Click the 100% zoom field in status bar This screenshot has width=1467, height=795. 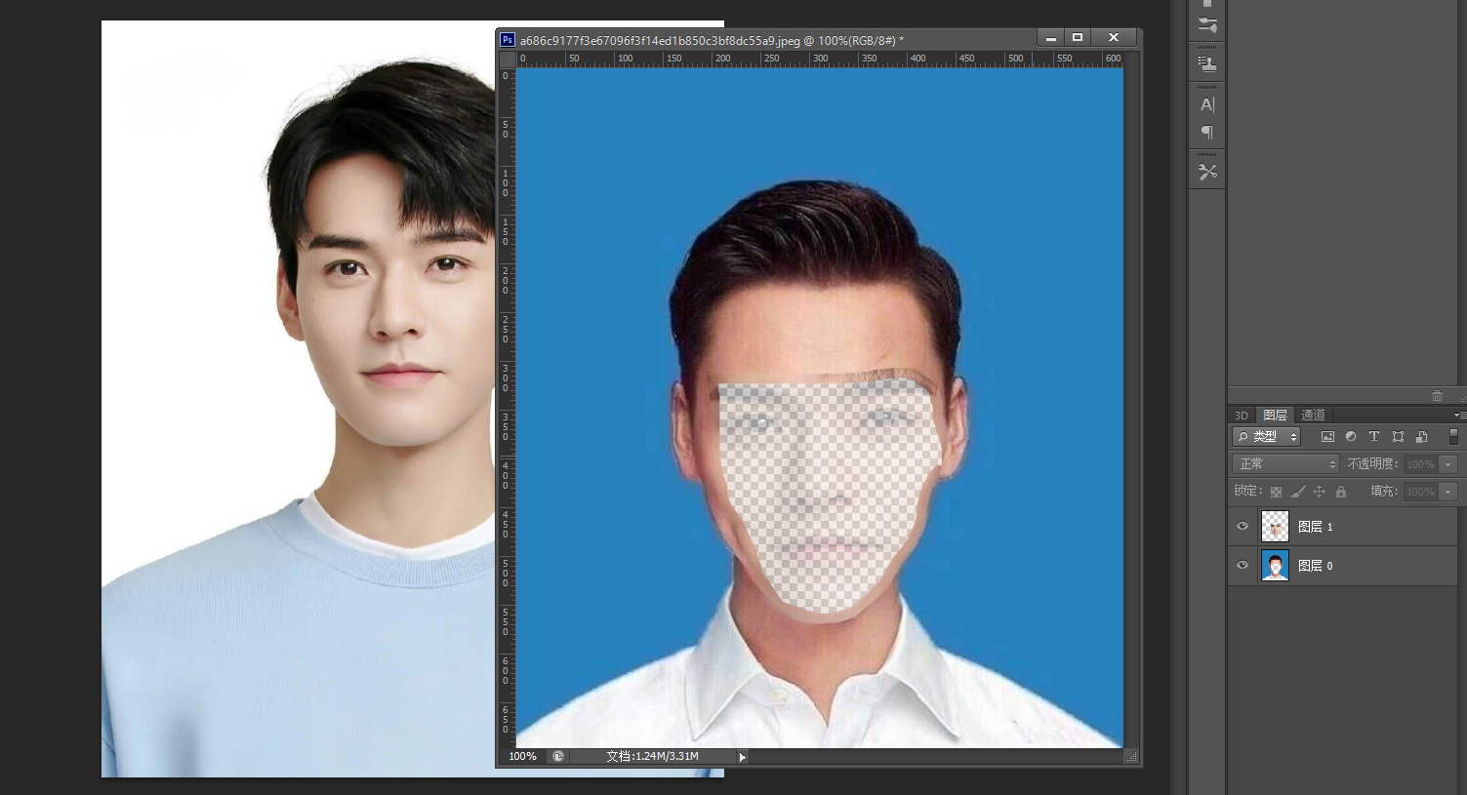pos(523,757)
